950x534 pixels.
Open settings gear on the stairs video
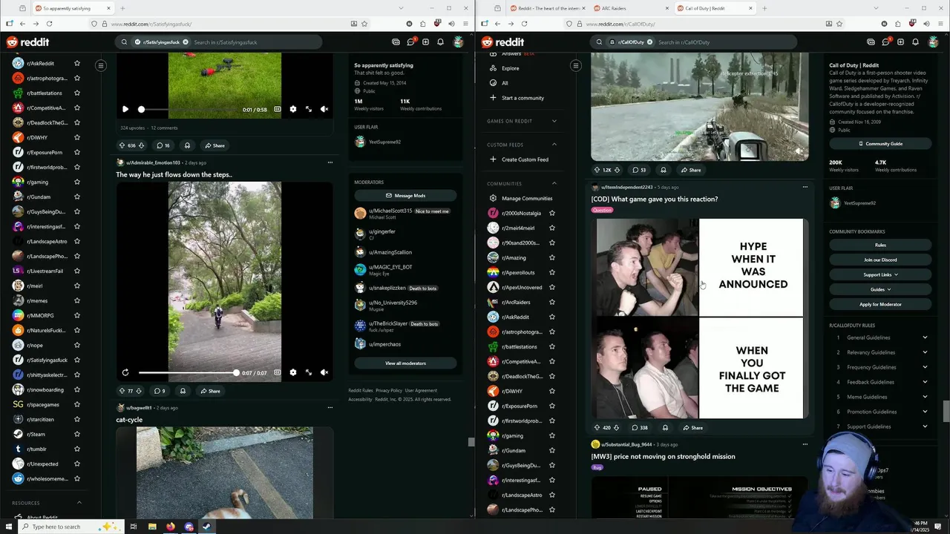point(293,372)
